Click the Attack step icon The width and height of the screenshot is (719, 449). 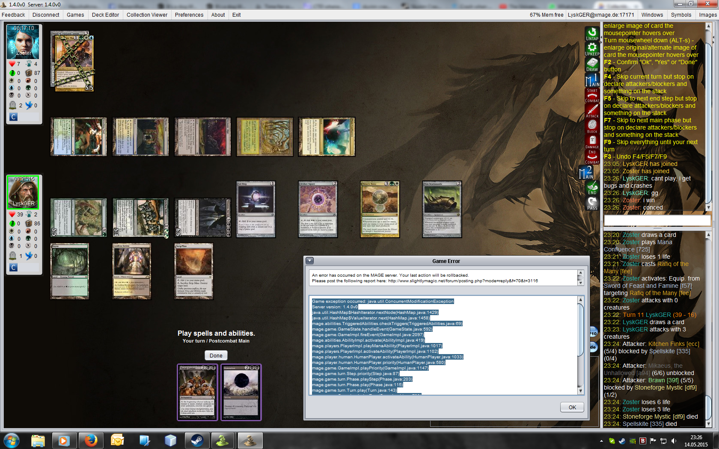coord(592,111)
